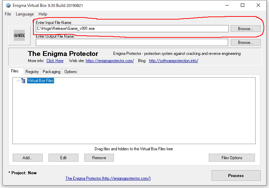Click the Edit button
The height and width of the screenshot is (188, 269).
coord(63,157)
